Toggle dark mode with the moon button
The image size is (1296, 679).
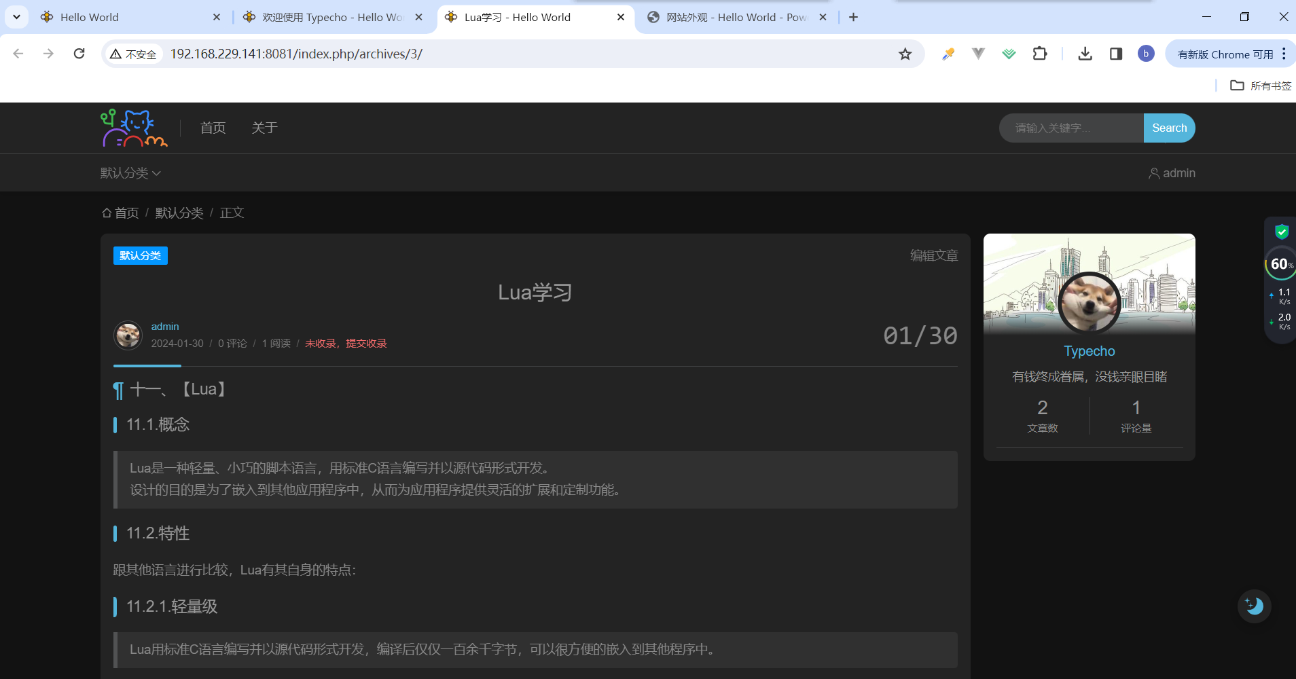1254,606
